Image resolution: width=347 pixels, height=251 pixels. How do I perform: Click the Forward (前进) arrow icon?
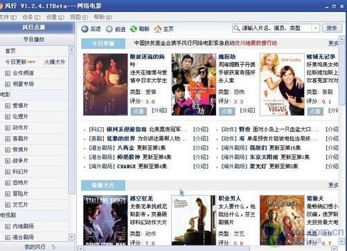pos(109,29)
